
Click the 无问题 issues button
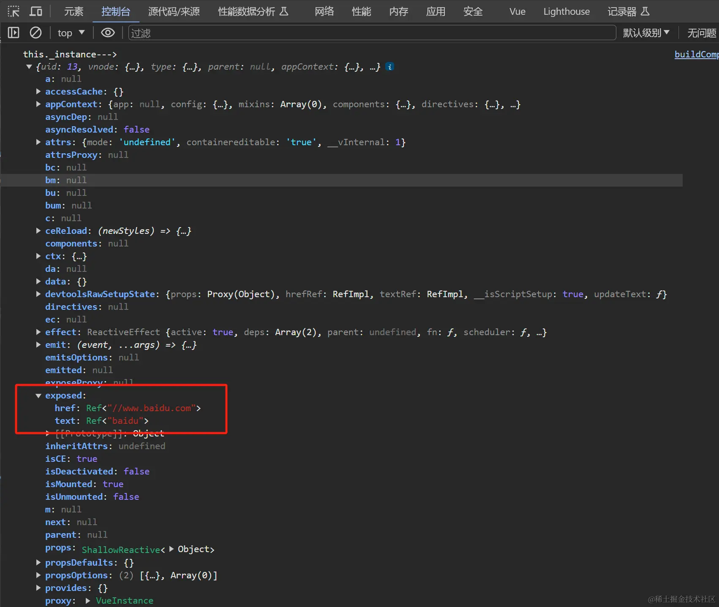701,33
